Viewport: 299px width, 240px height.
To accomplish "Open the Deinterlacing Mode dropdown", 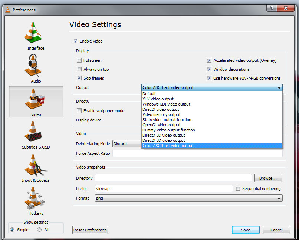I will coord(128,144).
